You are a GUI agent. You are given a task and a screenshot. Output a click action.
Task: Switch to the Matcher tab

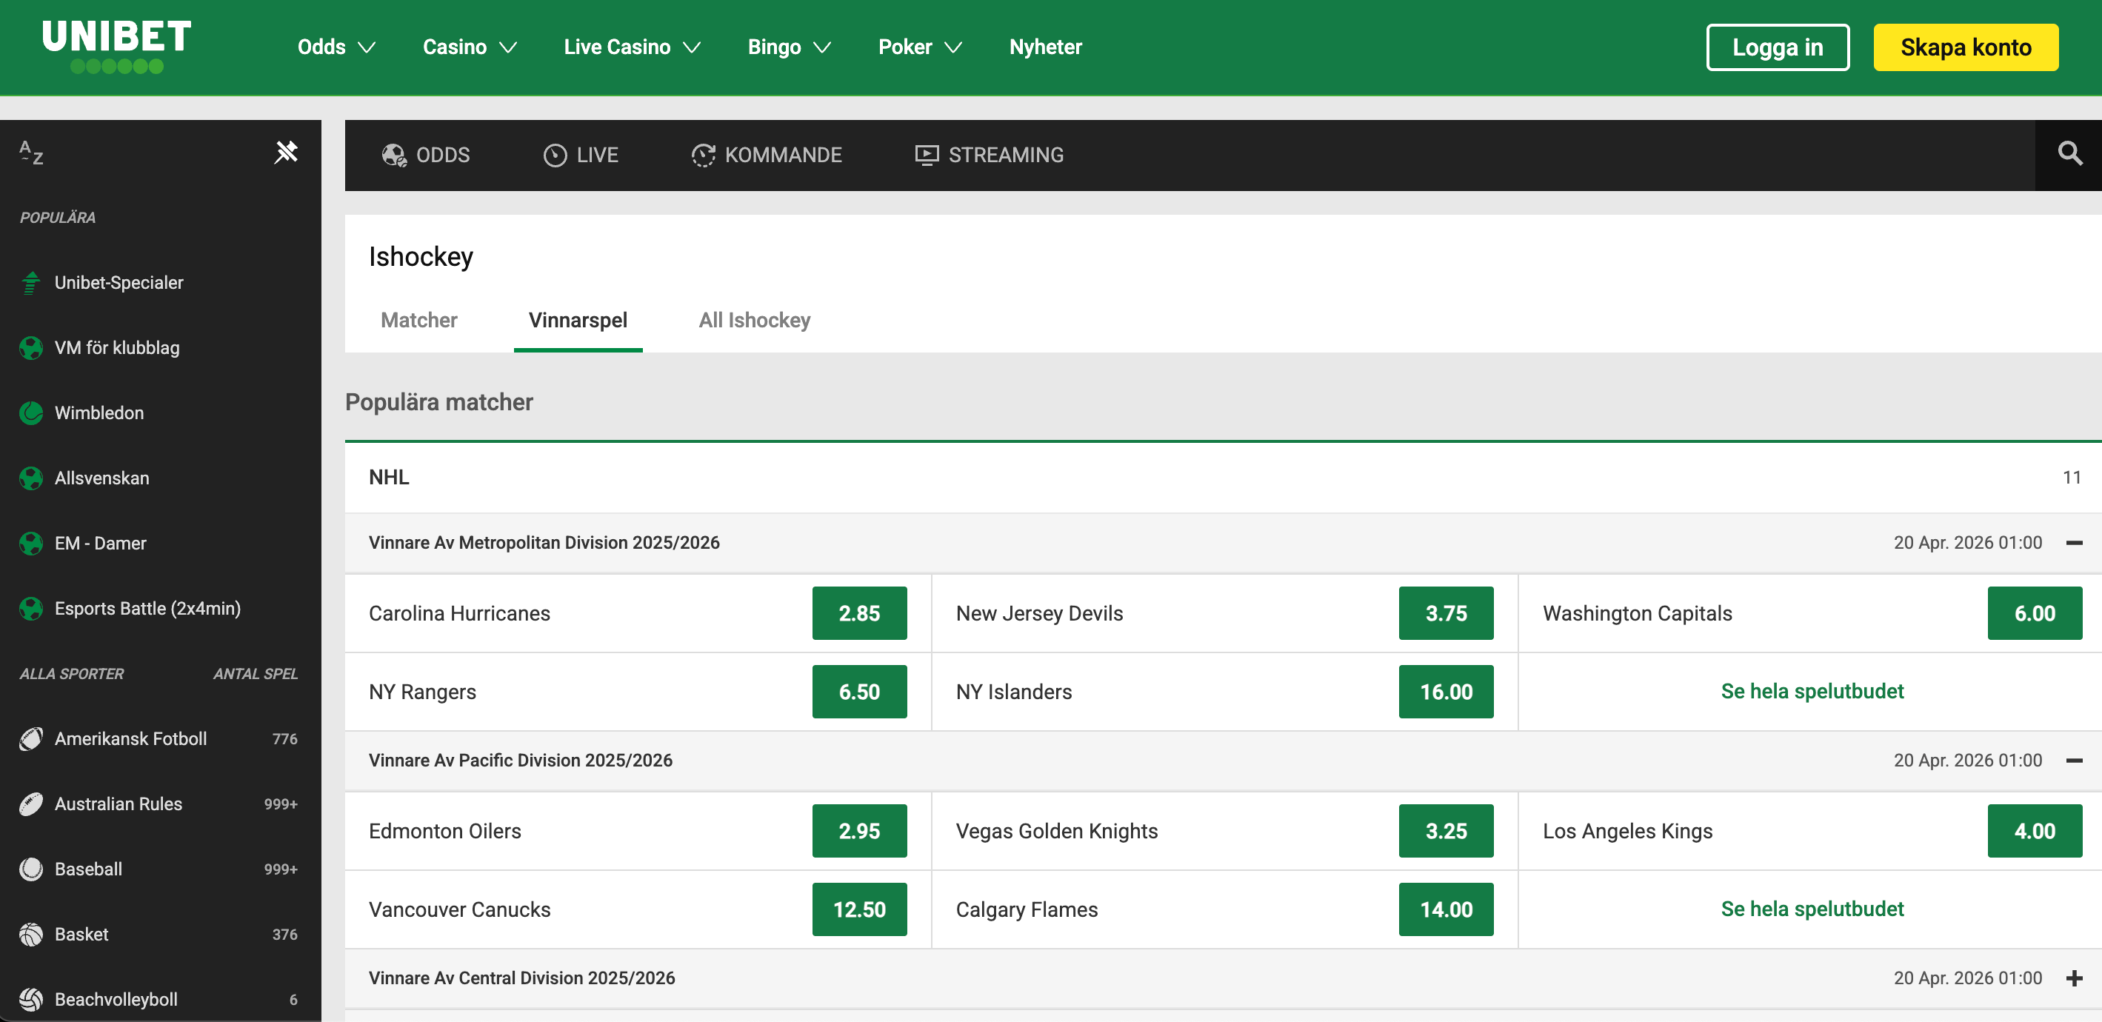tap(418, 321)
